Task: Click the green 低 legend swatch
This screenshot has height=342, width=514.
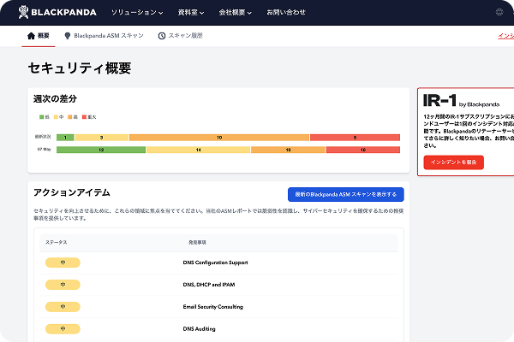Action: [x=42, y=117]
